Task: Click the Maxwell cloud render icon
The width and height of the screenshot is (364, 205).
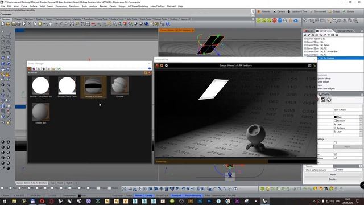Action: pos(296,20)
